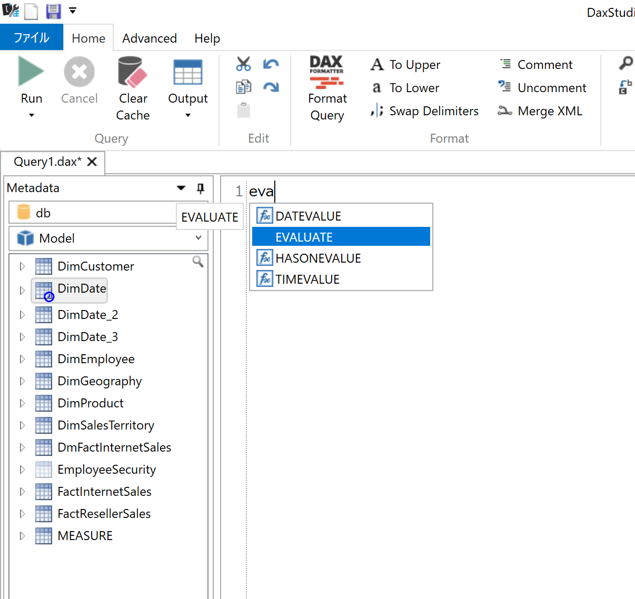Expand the DimDate_2 table
Image resolution: width=635 pixels, height=599 pixels.
(22, 315)
